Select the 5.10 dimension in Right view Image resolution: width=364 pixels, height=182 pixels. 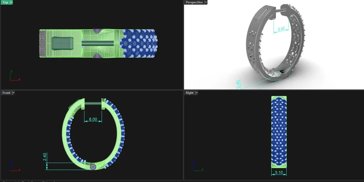pyautogui.click(x=279, y=173)
